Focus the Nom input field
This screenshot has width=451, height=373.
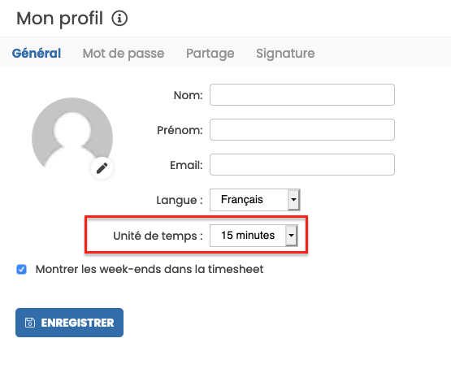(302, 94)
